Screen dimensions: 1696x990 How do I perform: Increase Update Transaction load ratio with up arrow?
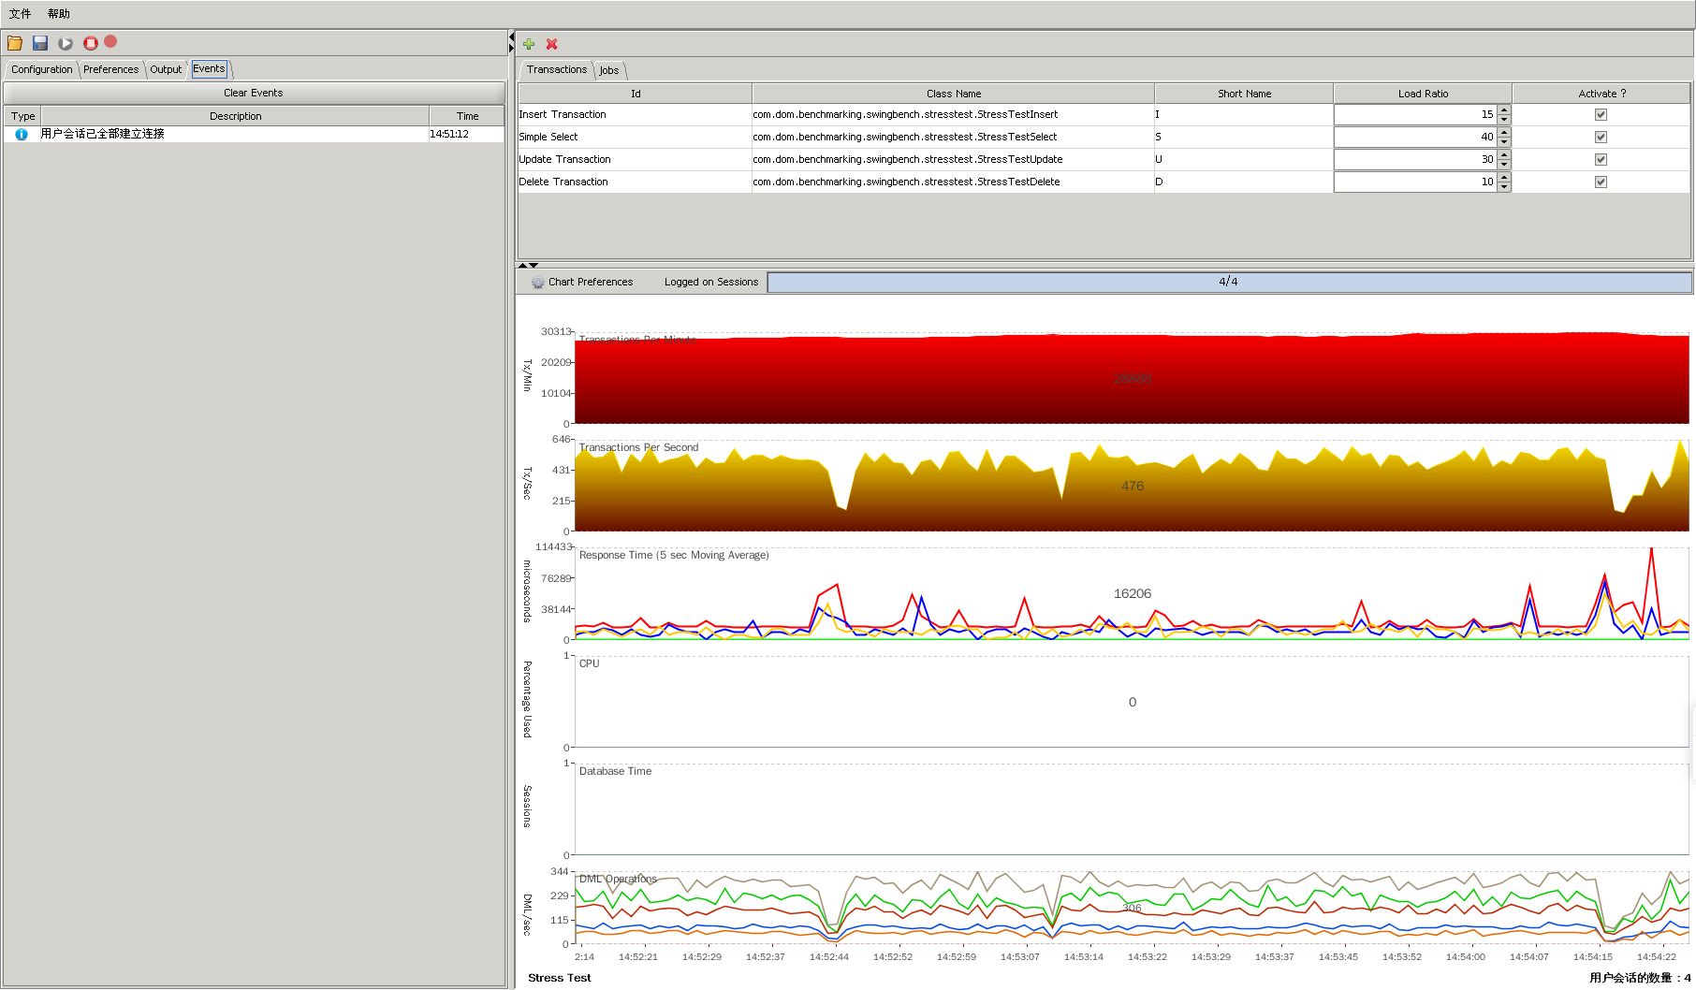tap(1503, 154)
